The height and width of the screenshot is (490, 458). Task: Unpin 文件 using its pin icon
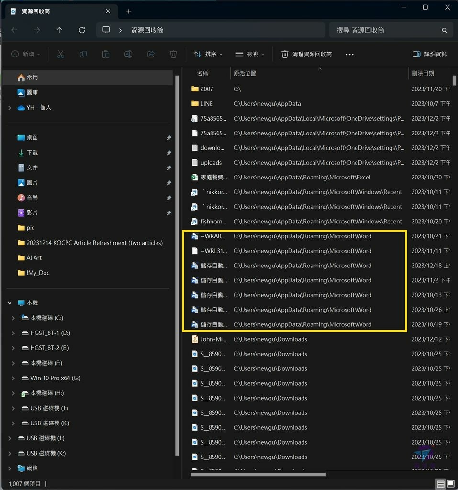(x=169, y=168)
